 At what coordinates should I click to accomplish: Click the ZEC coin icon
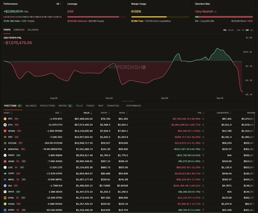pos(5,137)
